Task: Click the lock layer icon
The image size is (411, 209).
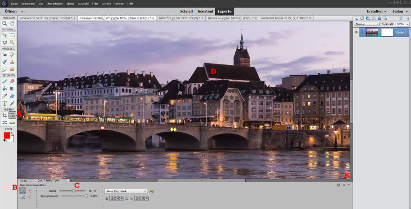Action: click(379, 18)
